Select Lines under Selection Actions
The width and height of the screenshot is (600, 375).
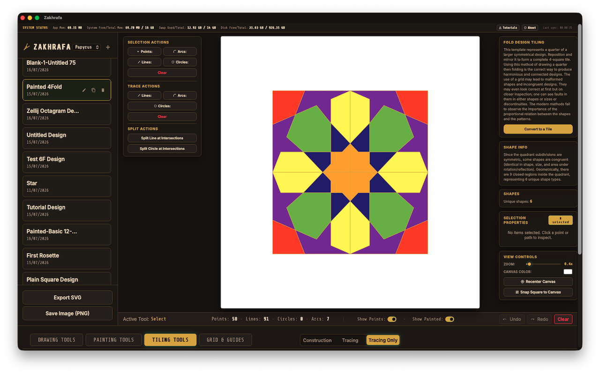point(144,62)
